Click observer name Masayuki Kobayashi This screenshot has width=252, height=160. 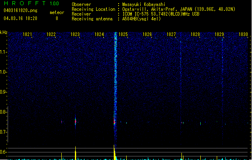tap(144, 4)
